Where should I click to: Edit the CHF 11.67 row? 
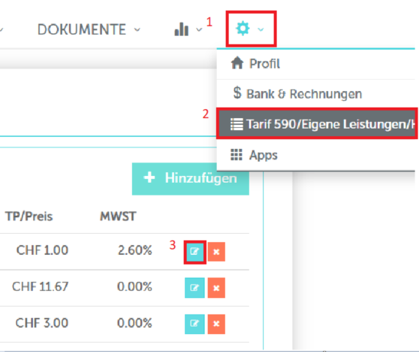click(x=194, y=288)
